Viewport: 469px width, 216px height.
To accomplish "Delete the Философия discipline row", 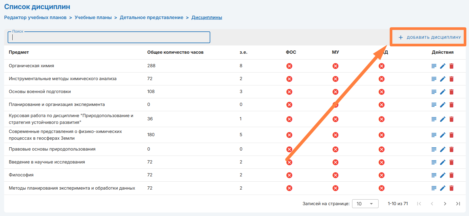I will [451, 175].
